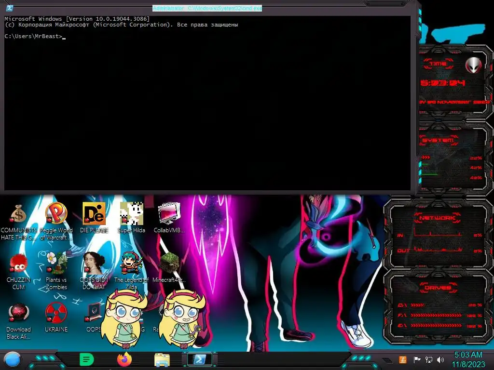The image size is (494, 370).
Task: Click the network OUT graph row
Action: pyautogui.click(x=440, y=250)
